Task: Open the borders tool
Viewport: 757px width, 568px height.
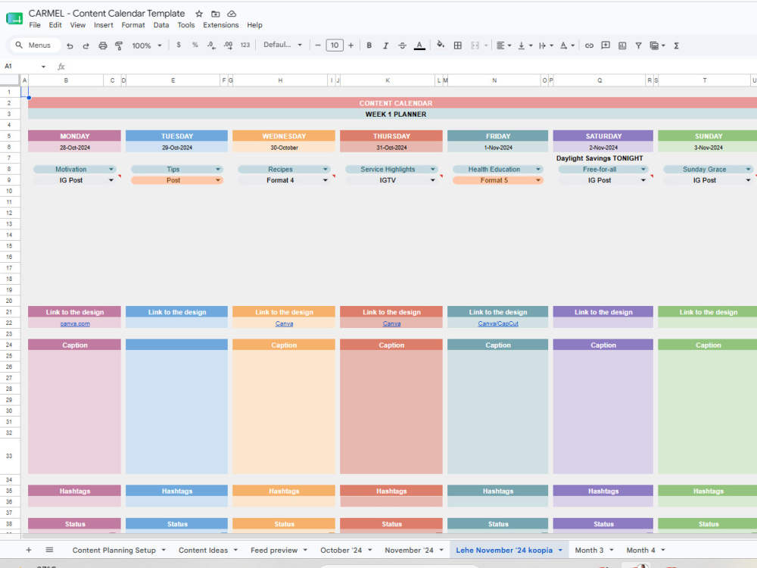Action: point(458,45)
